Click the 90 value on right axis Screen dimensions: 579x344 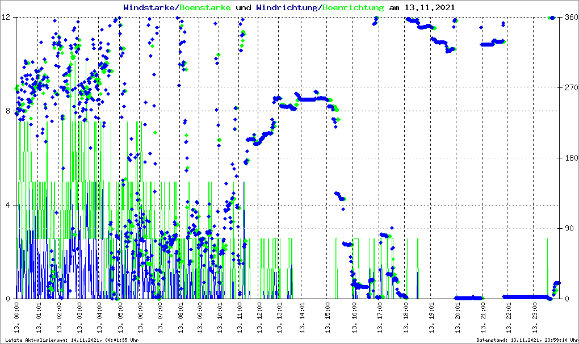pos(569,228)
